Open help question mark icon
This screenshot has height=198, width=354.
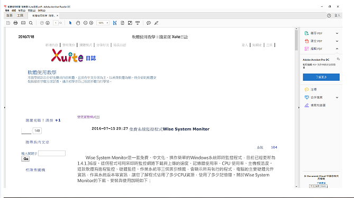click(x=329, y=15)
